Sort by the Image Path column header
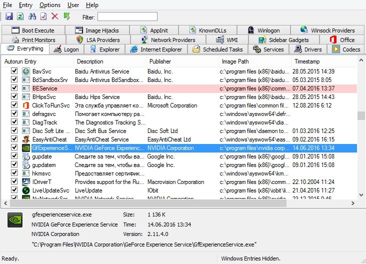 pos(255,61)
